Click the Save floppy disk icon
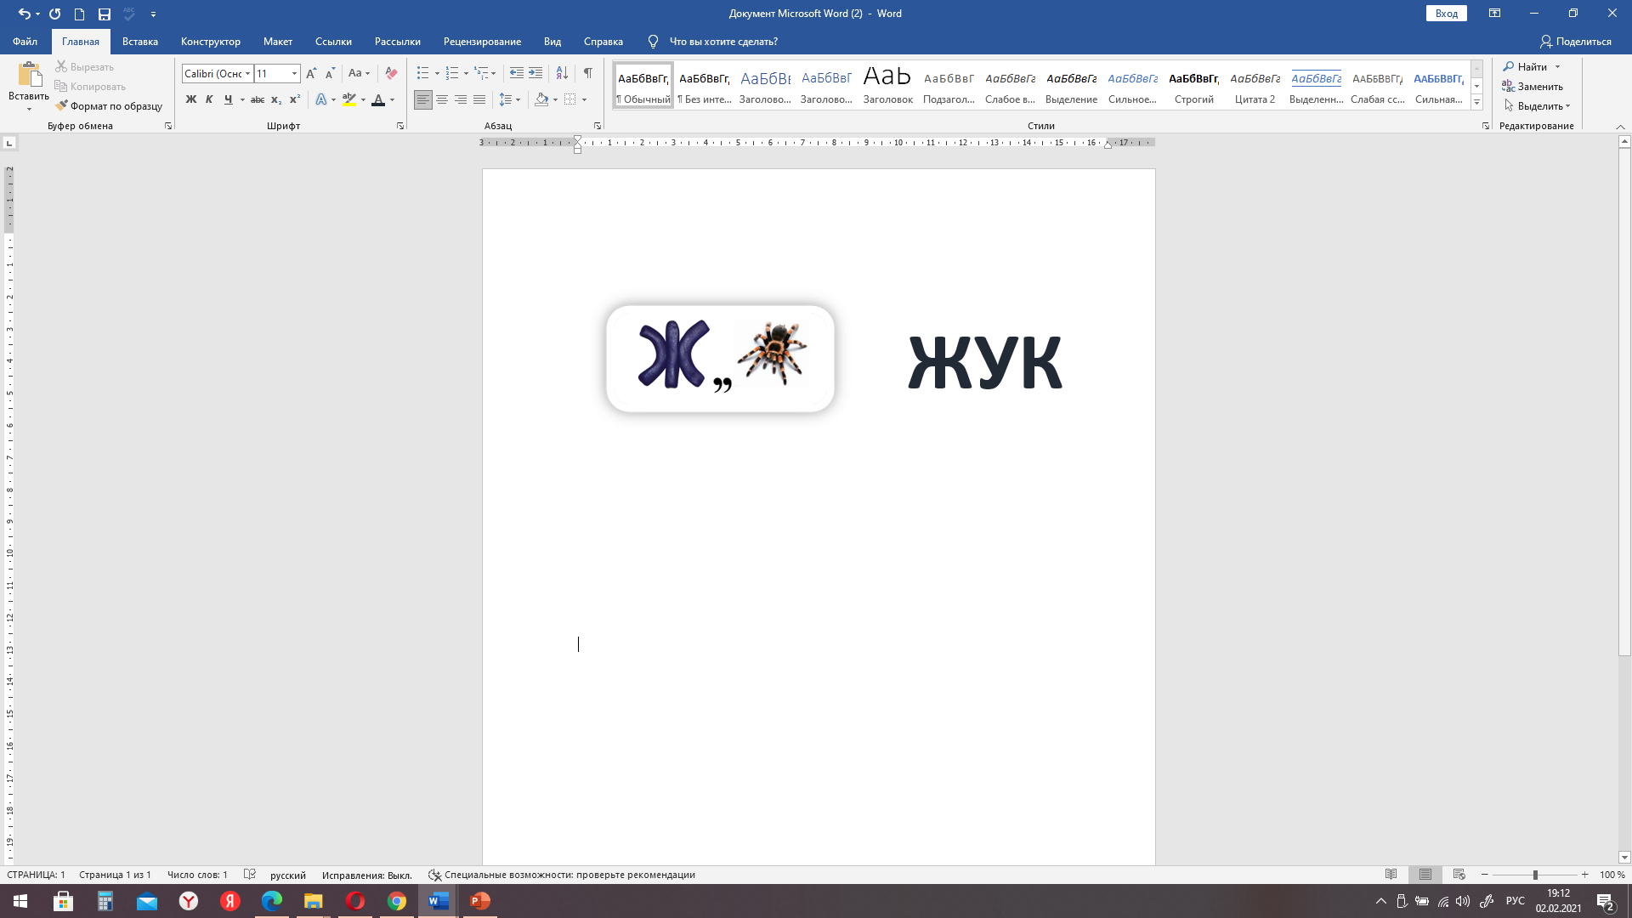 tap(104, 14)
